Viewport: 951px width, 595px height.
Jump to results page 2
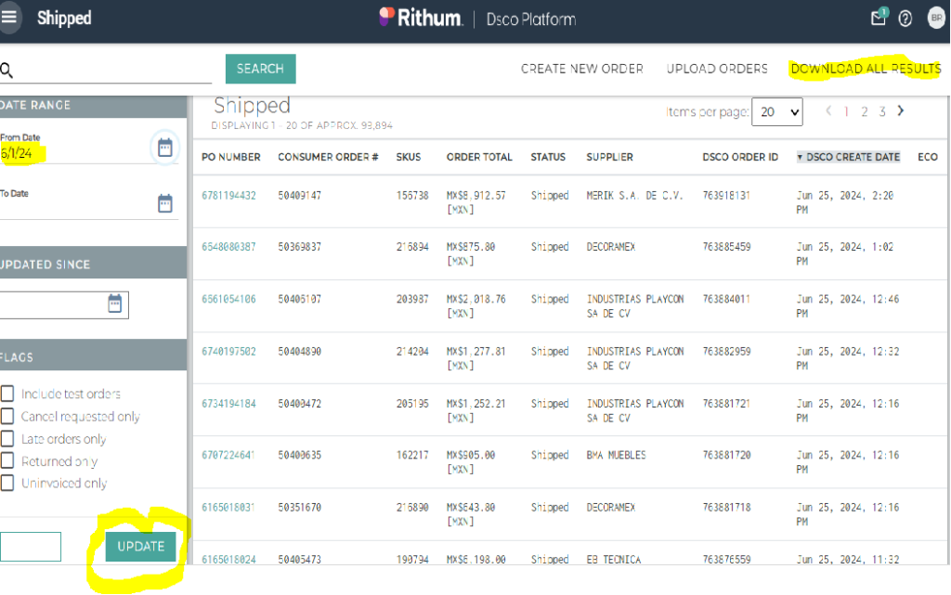click(x=865, y=111)
